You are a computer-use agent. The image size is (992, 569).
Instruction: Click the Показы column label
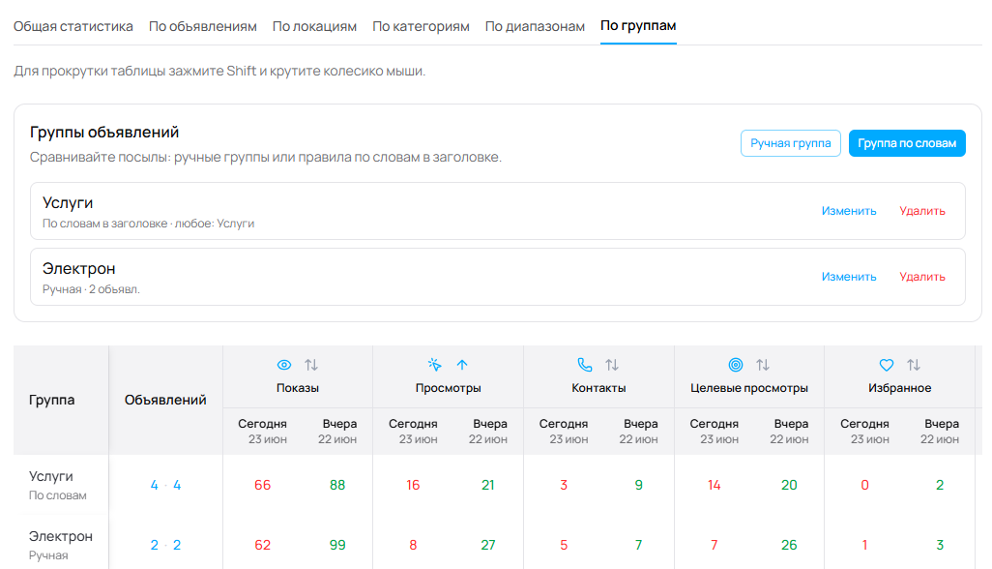pos(298,388)
